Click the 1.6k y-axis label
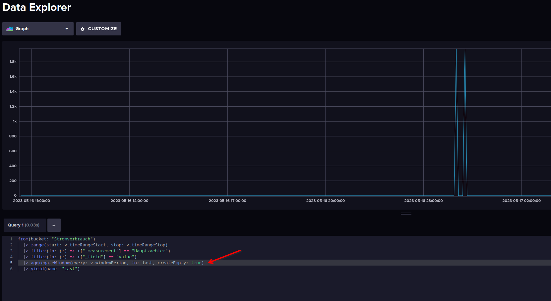This screenshot has height=301, width=551. tap(13, 76)
